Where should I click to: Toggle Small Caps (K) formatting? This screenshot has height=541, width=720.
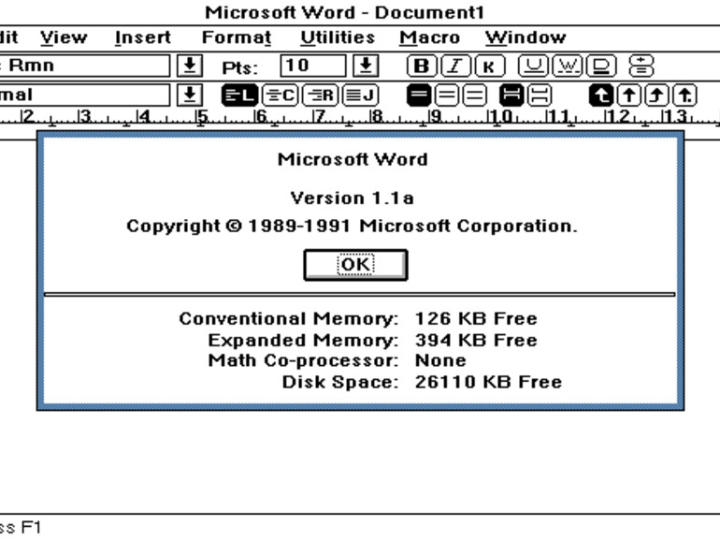point(490,66)
